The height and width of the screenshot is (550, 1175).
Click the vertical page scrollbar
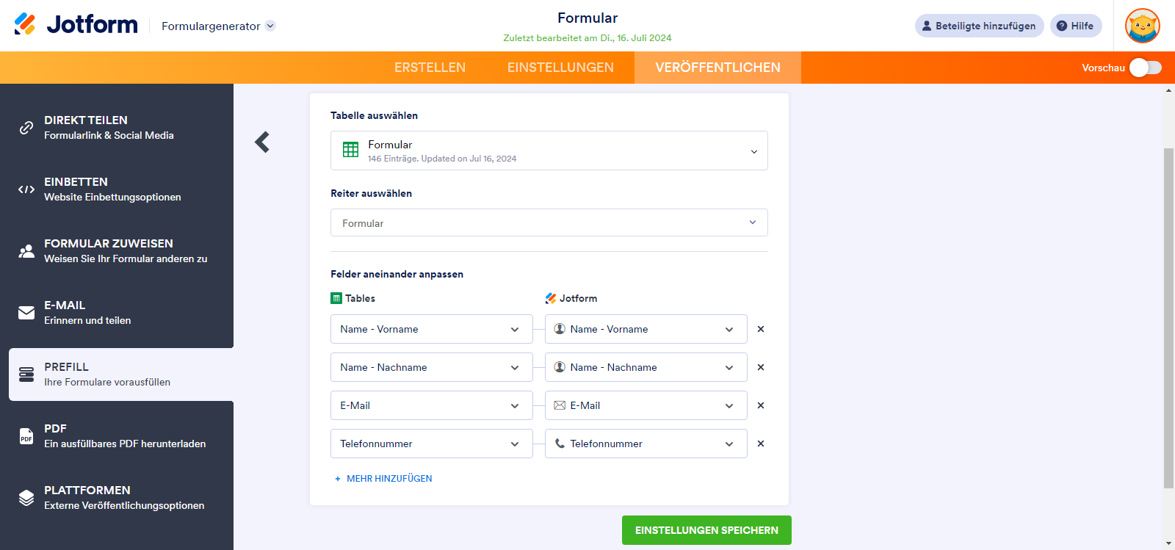pyautogui.click(x=1168, y=317)
